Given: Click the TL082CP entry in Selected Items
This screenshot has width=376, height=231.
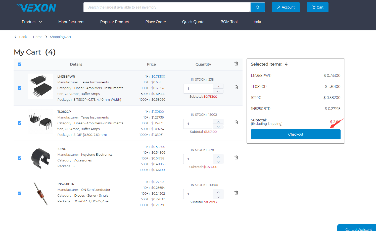Looking at the screenshot, I should 259,87.
